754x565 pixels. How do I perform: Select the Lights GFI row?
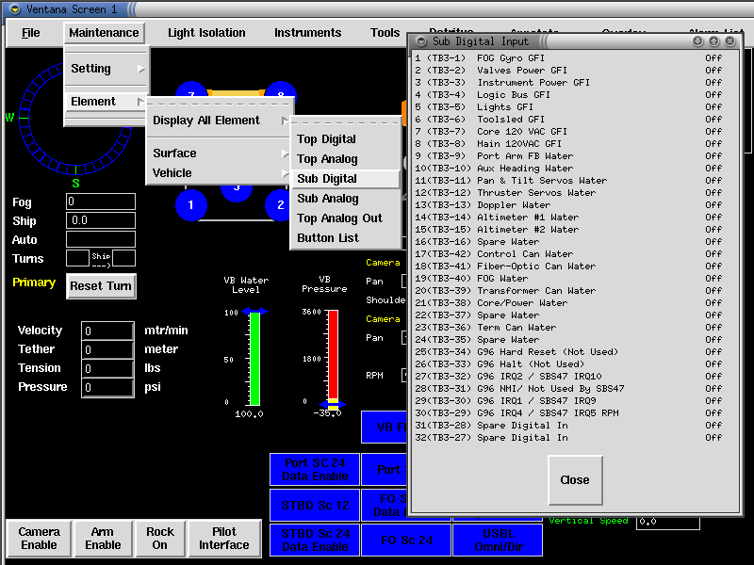click(569, 107)
